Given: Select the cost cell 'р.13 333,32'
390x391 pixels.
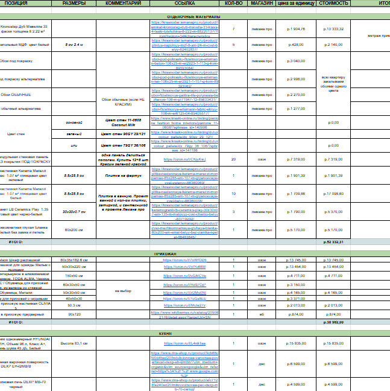Looking at the screenshot, I should coord(333,29).
